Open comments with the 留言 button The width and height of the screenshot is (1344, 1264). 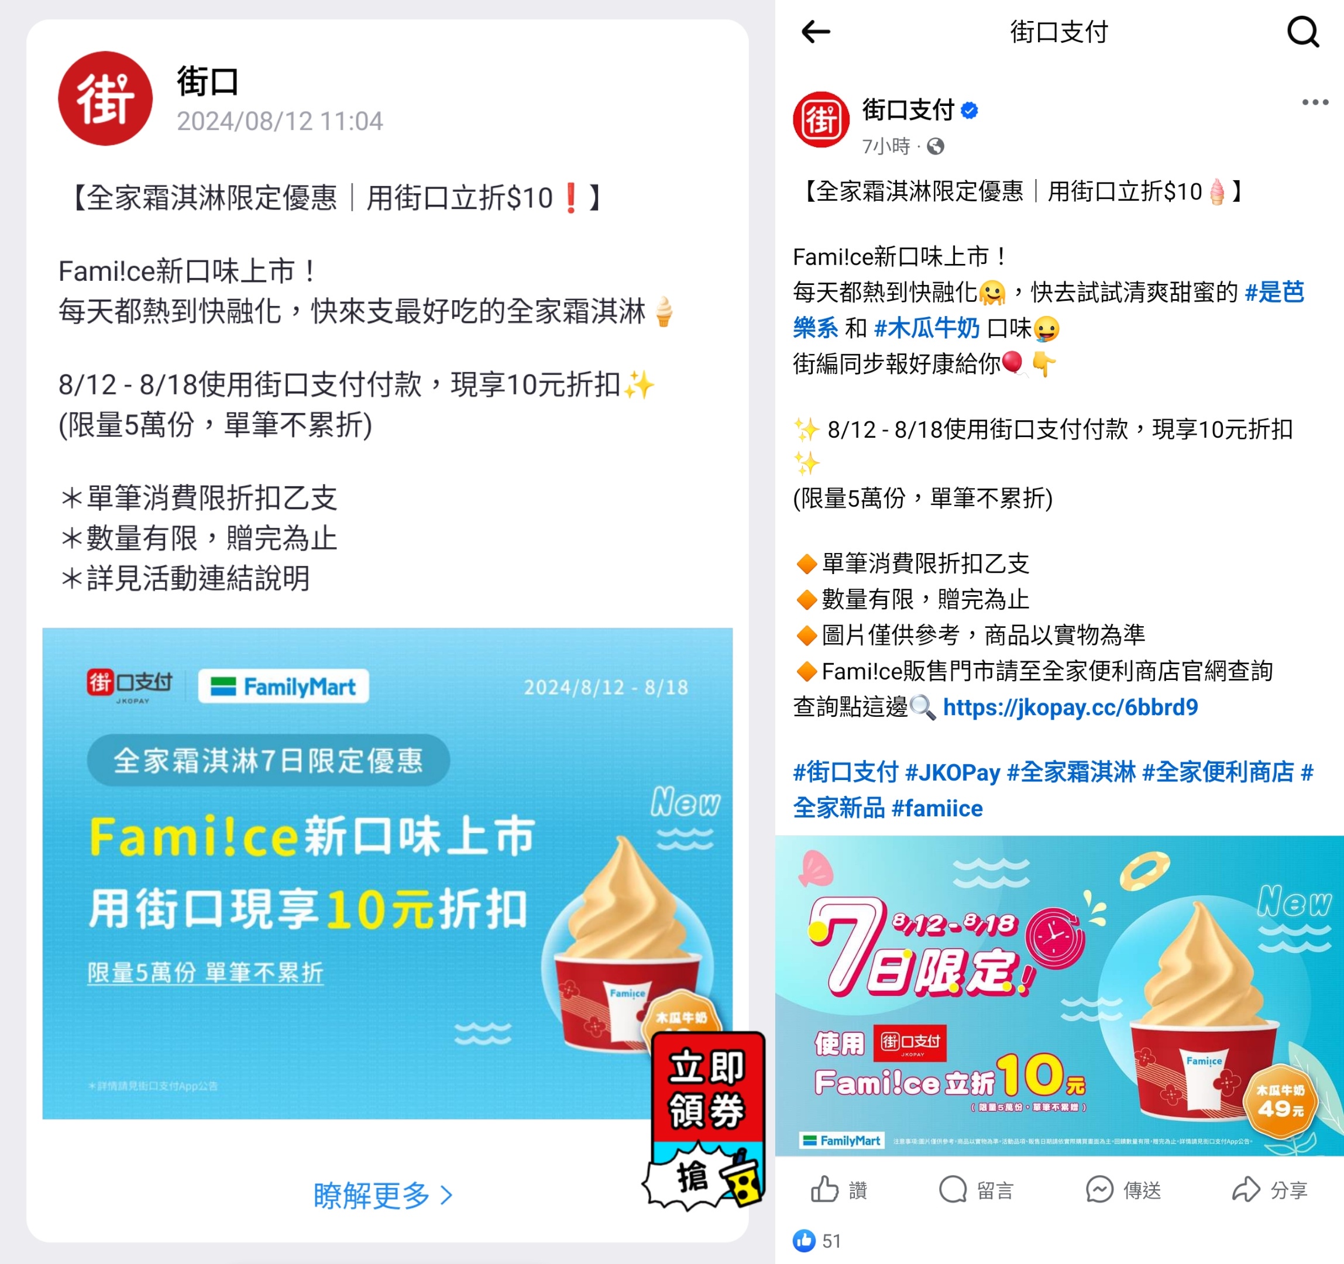click(976, 1189)
